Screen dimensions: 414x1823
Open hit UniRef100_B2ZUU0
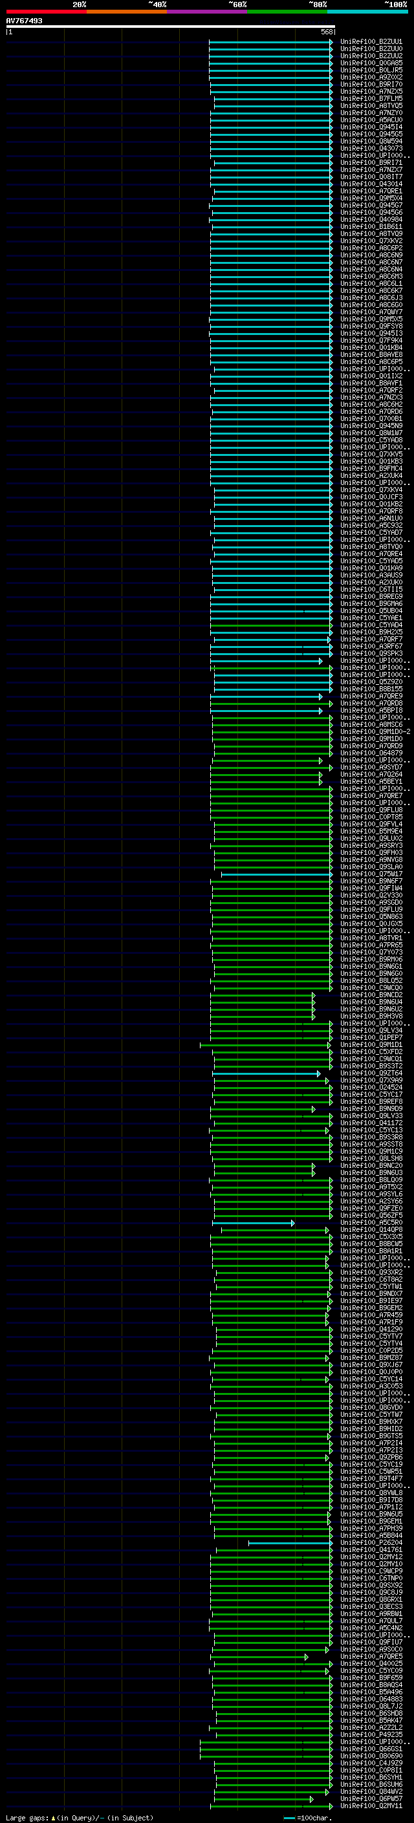click(371, 49)
